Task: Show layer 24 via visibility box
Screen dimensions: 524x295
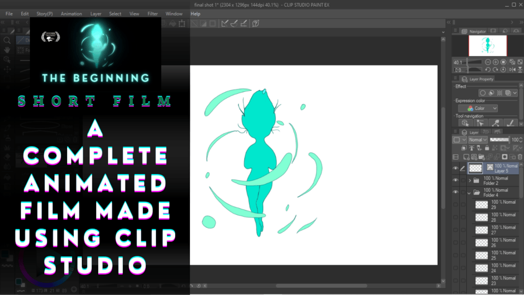Action: click(x=455, y=268)
